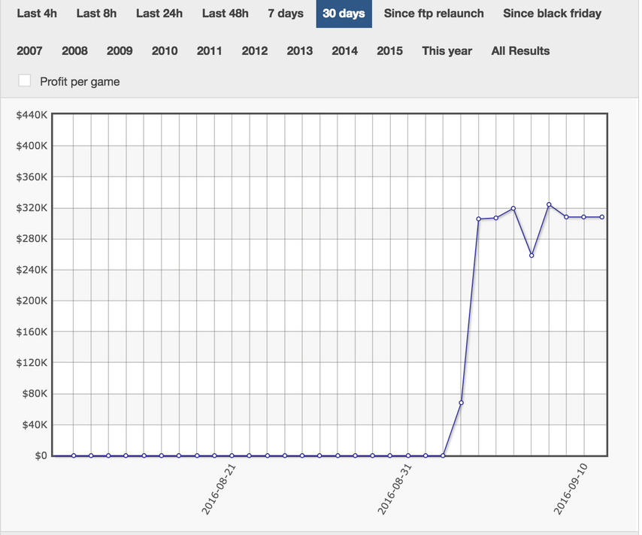Click the active 30 days tab

tap(344, 14)
